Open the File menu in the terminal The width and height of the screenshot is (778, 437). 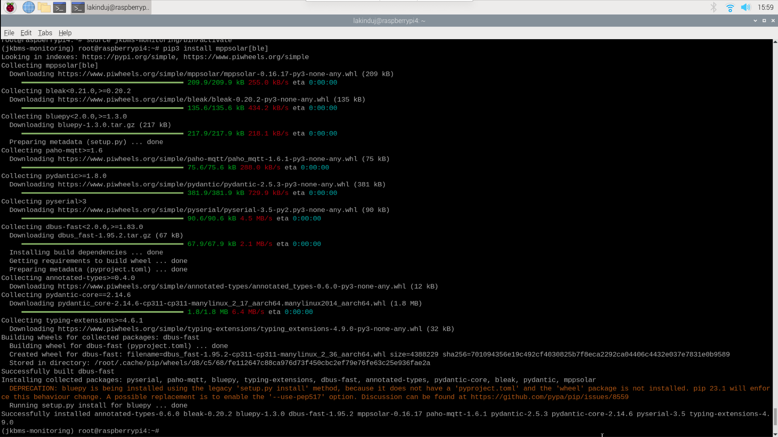[9, 33]
